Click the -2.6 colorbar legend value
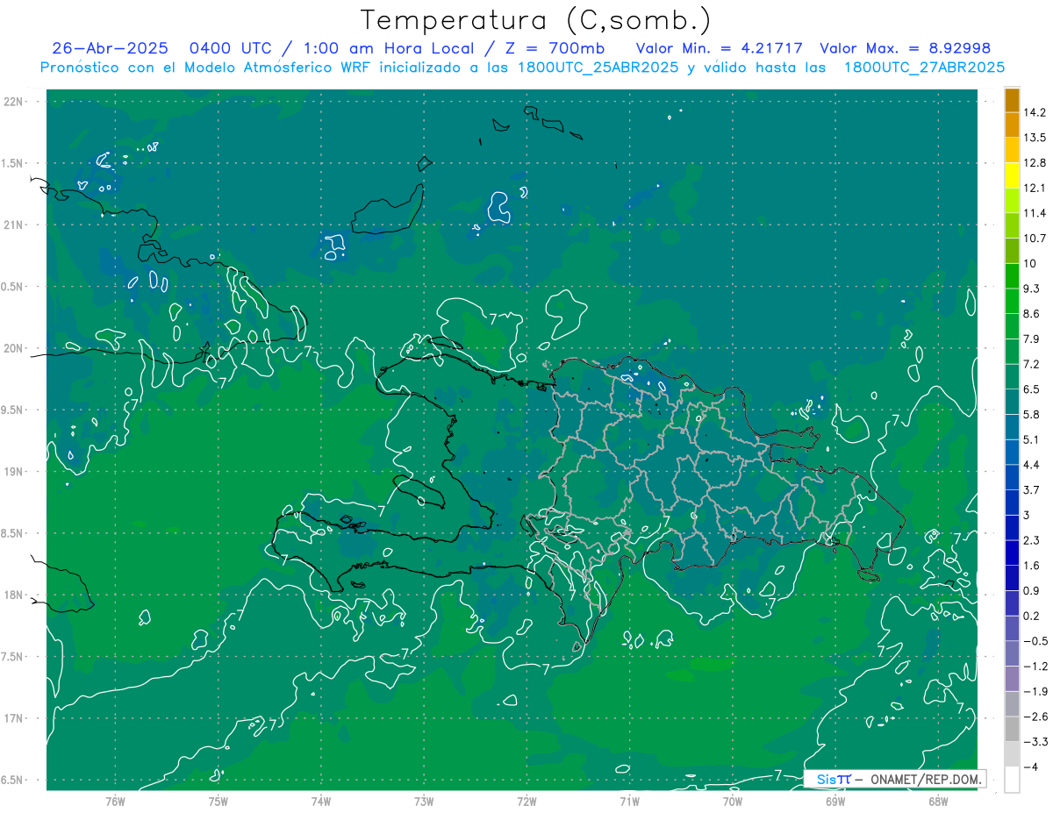The image size is (1053, 813). (x=1035, y=717)
